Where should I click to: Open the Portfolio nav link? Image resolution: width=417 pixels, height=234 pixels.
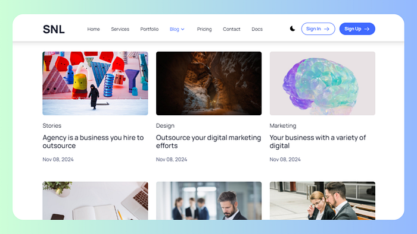pyautogui.click(x=149, y=29)
